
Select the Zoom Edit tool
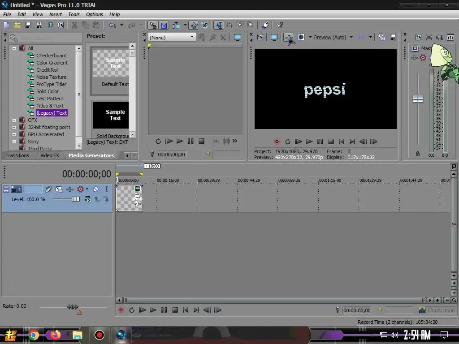[x=251, y=25]
